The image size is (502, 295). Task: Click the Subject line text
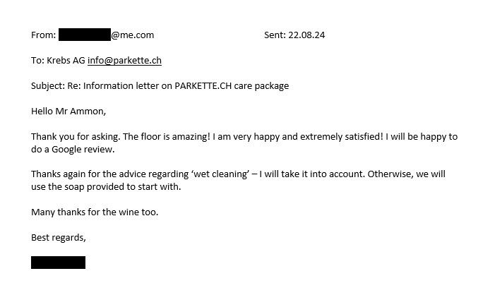[160, 86]
